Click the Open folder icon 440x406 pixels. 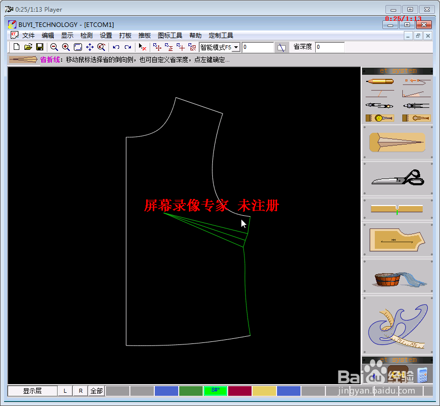pos(28,47)
